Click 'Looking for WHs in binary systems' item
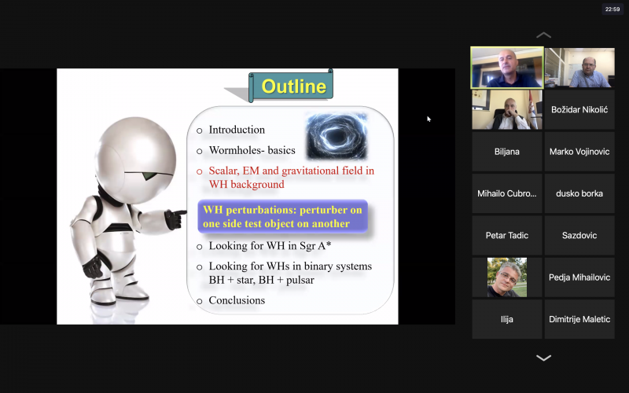 [290, 273]
